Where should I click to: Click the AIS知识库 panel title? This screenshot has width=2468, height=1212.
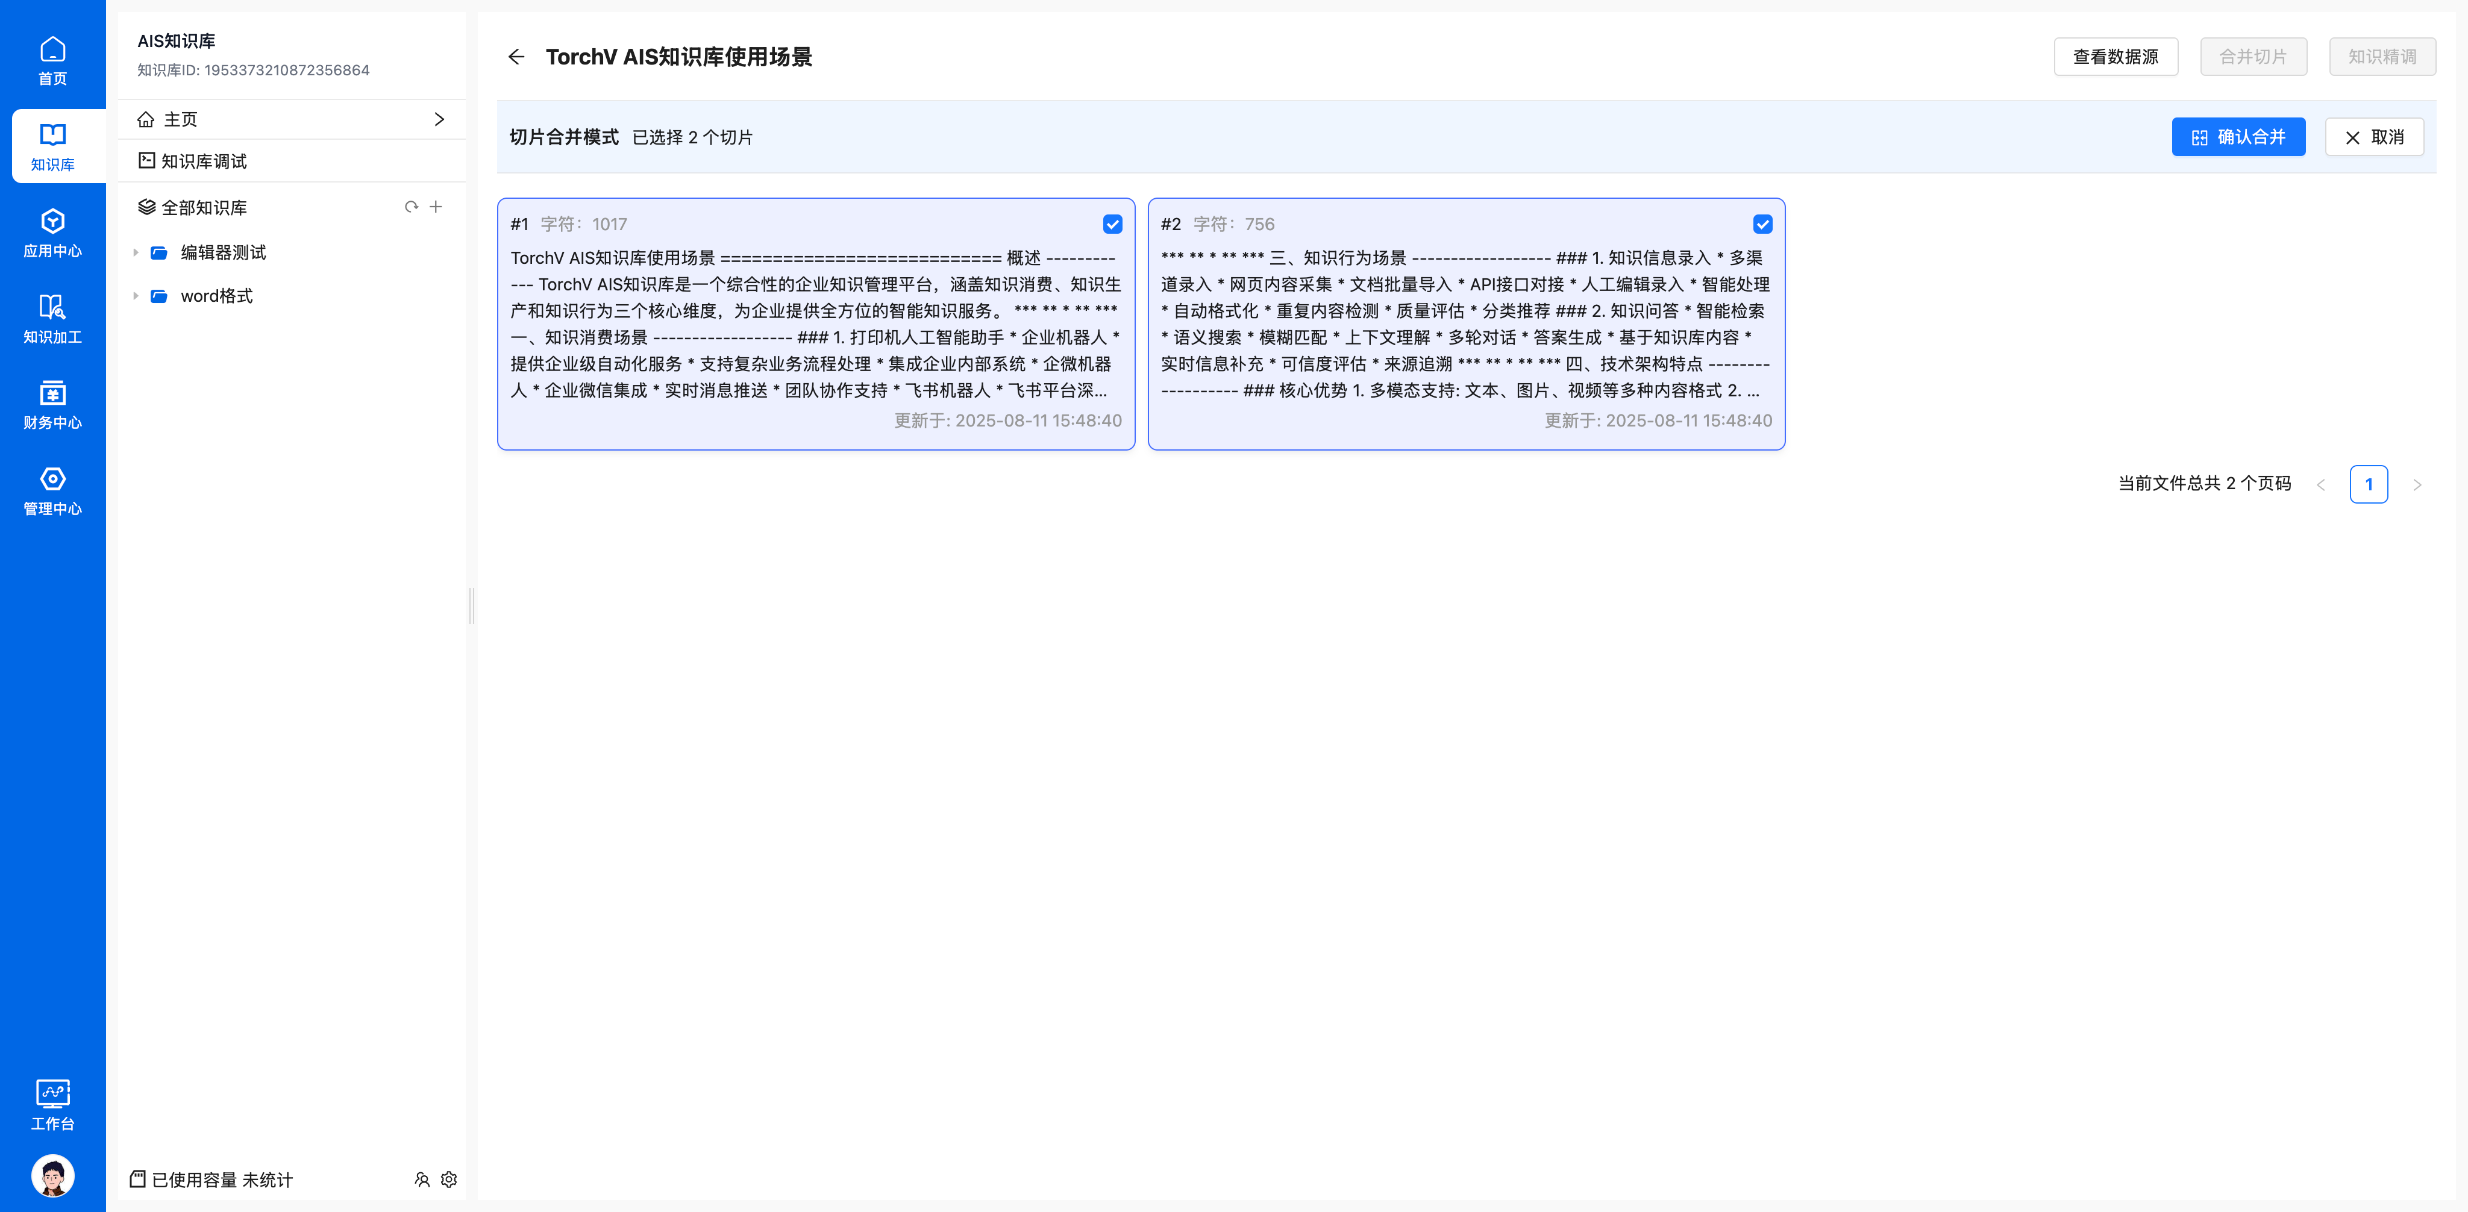[x=177, y=41]
